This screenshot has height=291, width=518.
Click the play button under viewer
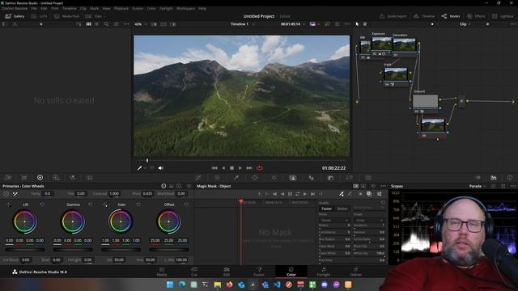[x=240, y=168]
